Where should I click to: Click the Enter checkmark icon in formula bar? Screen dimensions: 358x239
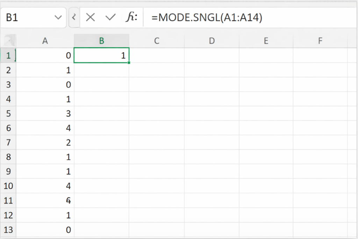(110, 17)
